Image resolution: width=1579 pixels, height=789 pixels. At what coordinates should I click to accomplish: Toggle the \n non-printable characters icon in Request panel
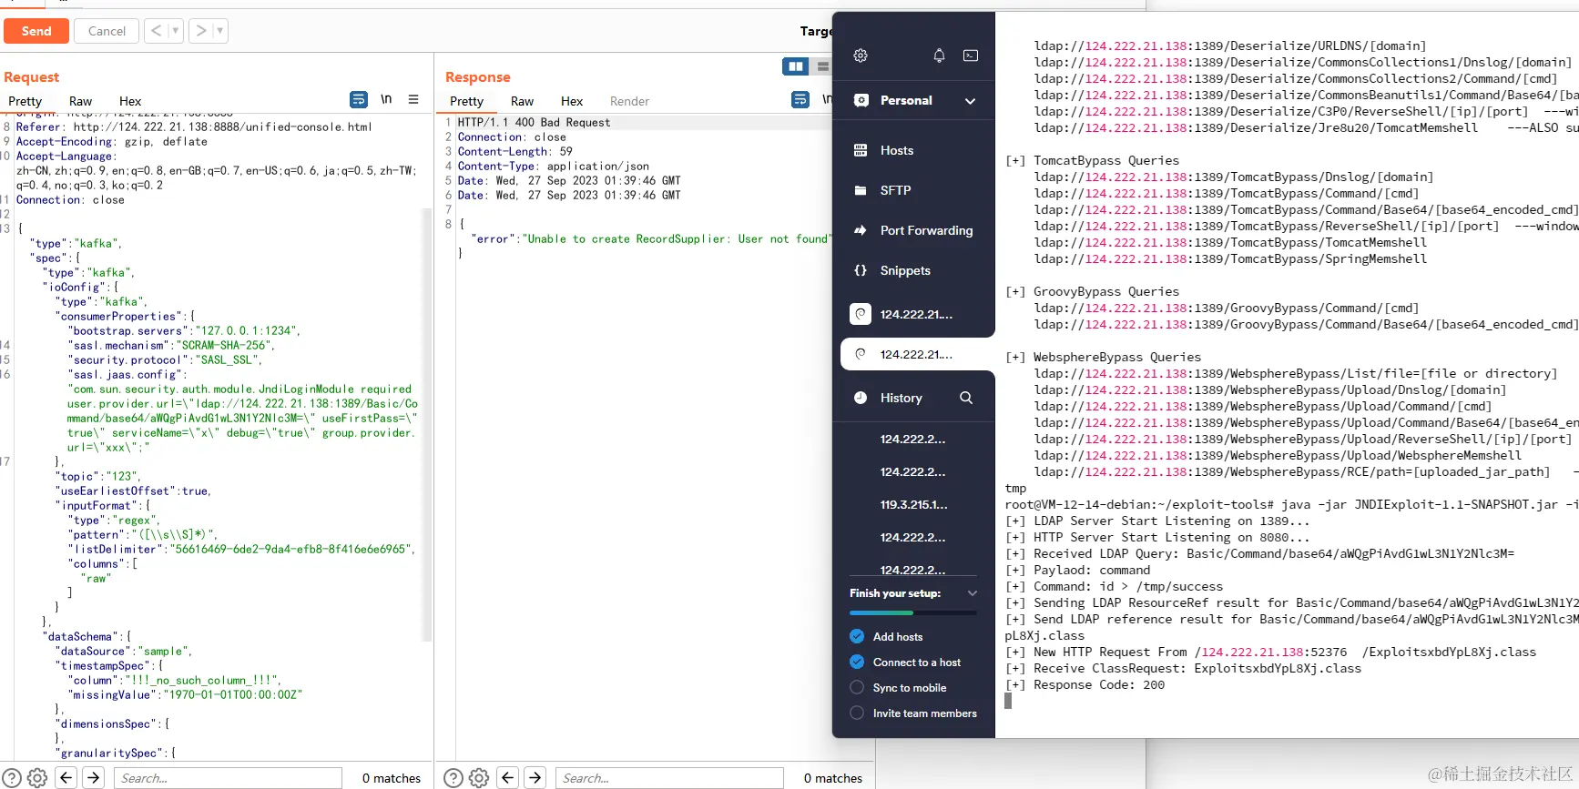(386, 99)
